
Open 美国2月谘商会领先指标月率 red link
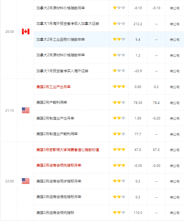point(59,165)
